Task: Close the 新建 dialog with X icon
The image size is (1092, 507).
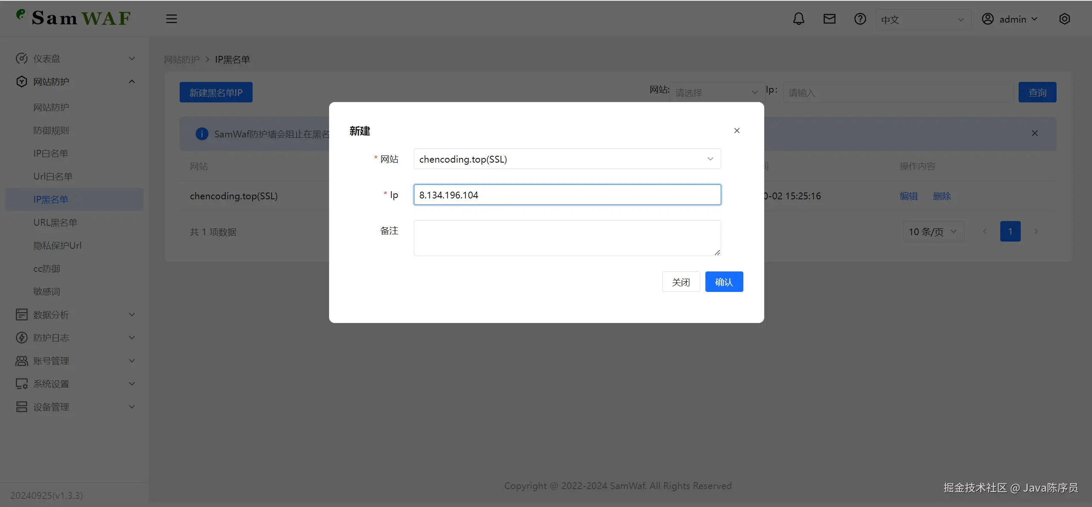Action: (x=737, y=131)
